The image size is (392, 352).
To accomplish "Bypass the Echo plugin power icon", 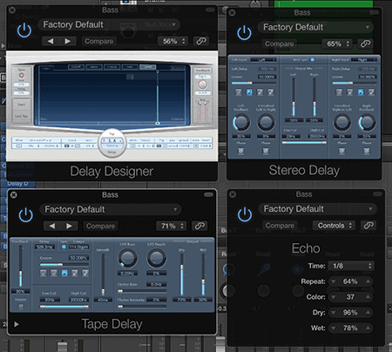I will coord(245,214).
